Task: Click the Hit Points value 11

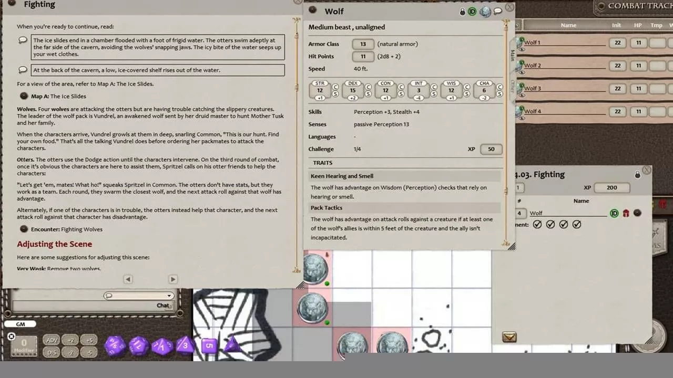Action: pos(363,56)
